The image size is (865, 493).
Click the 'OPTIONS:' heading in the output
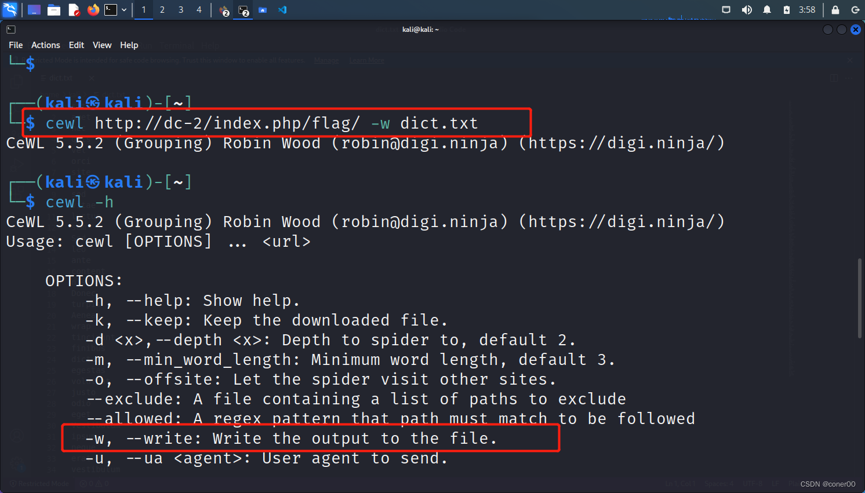[84, 281]
